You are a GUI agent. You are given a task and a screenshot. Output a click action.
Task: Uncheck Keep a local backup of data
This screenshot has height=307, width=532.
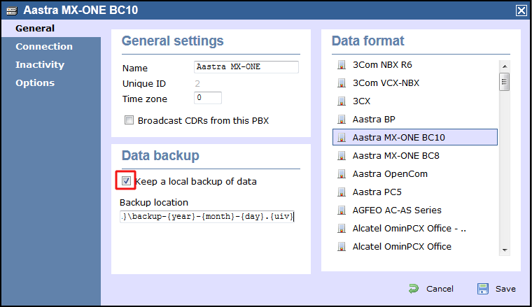click(x=127, y=181)
